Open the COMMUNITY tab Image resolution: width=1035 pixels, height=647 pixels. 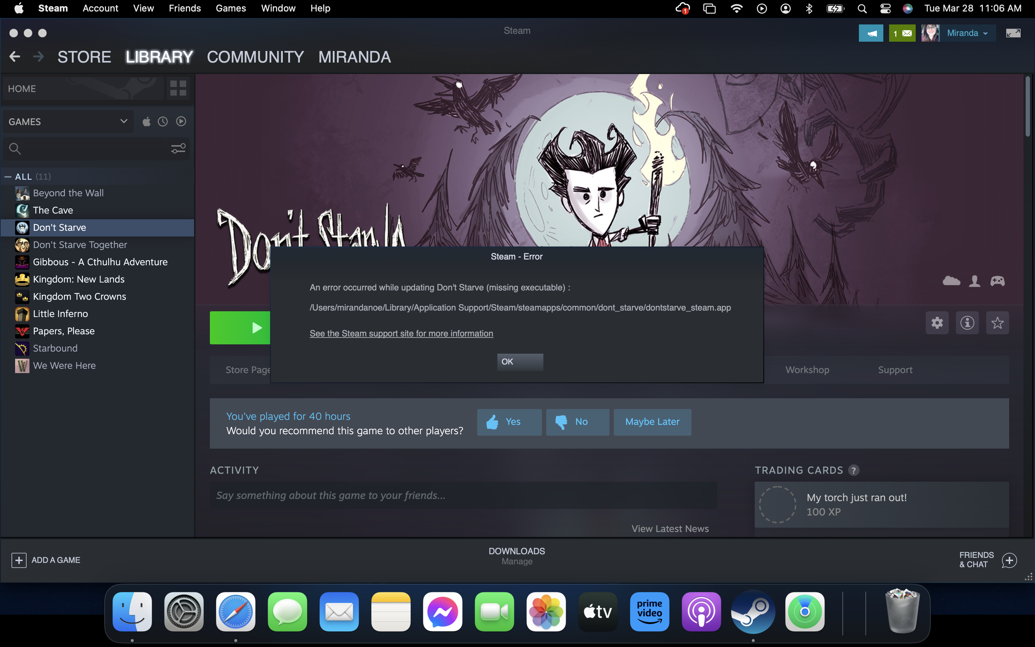click(x=255, y=57)
